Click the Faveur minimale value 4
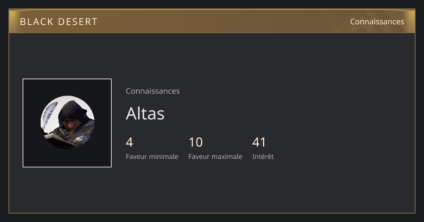 [129, 142]
